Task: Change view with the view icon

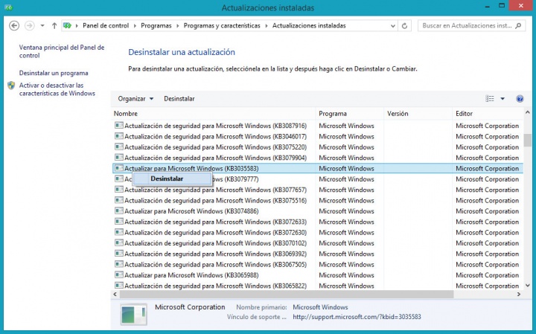Action: click(x=490, y=99)
